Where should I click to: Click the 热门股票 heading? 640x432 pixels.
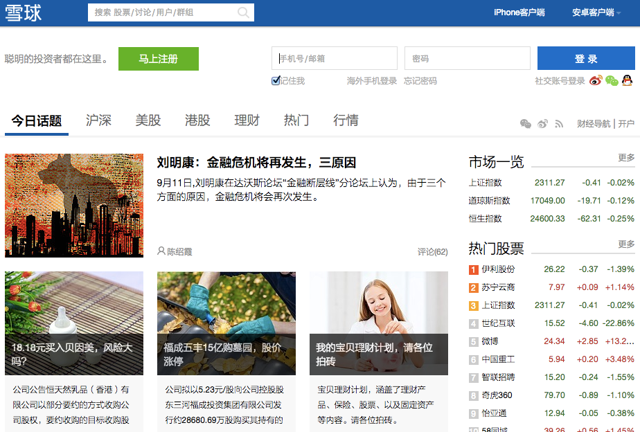(497, 249)
